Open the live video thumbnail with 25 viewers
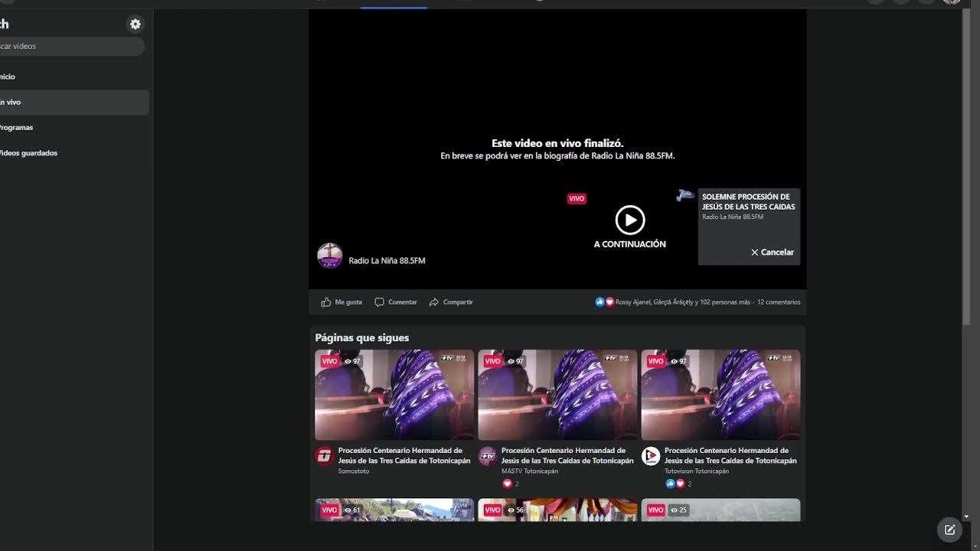980x551 pixels. tap(720, 510)
